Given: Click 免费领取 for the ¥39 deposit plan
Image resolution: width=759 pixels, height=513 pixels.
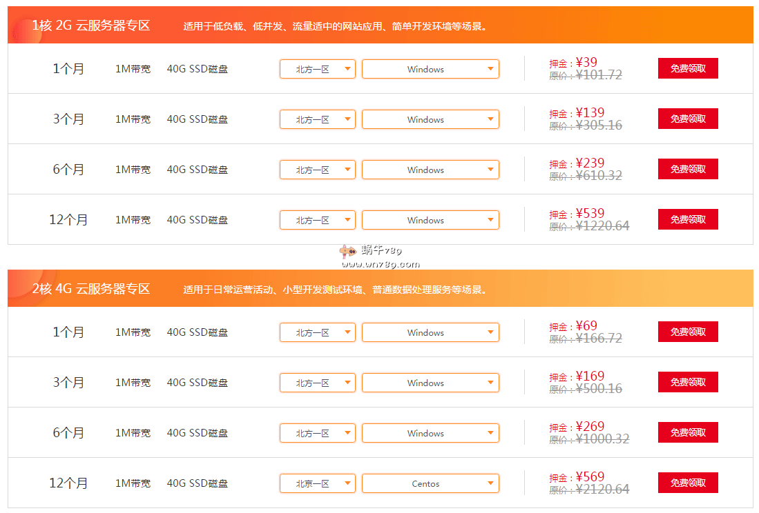Looking at the screenshot, I should tap(688, 68).
